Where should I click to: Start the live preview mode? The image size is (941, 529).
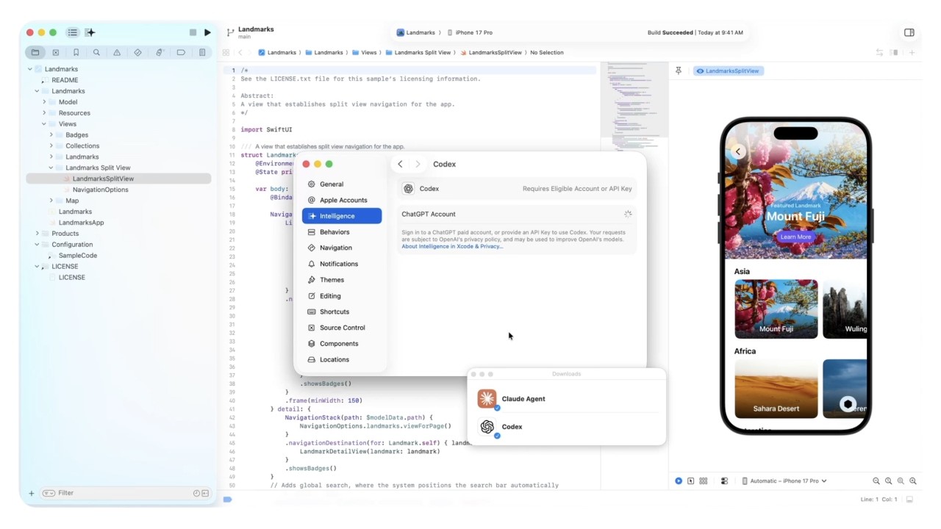tap(679, 481)
